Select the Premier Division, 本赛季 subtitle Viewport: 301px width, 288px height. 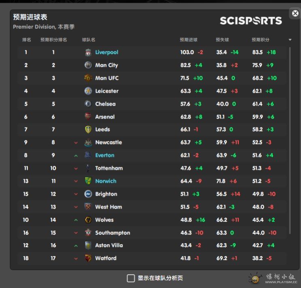tap(44, 27)
